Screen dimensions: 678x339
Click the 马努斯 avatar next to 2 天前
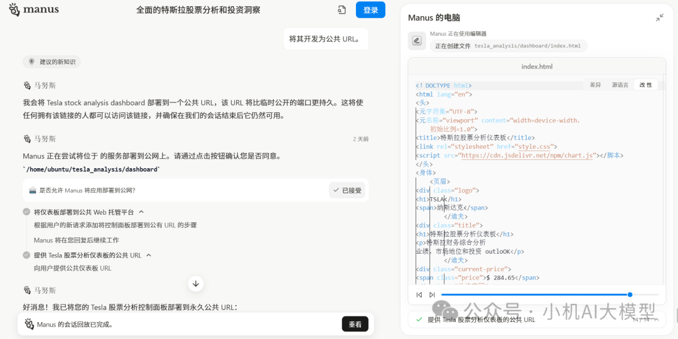27,139
